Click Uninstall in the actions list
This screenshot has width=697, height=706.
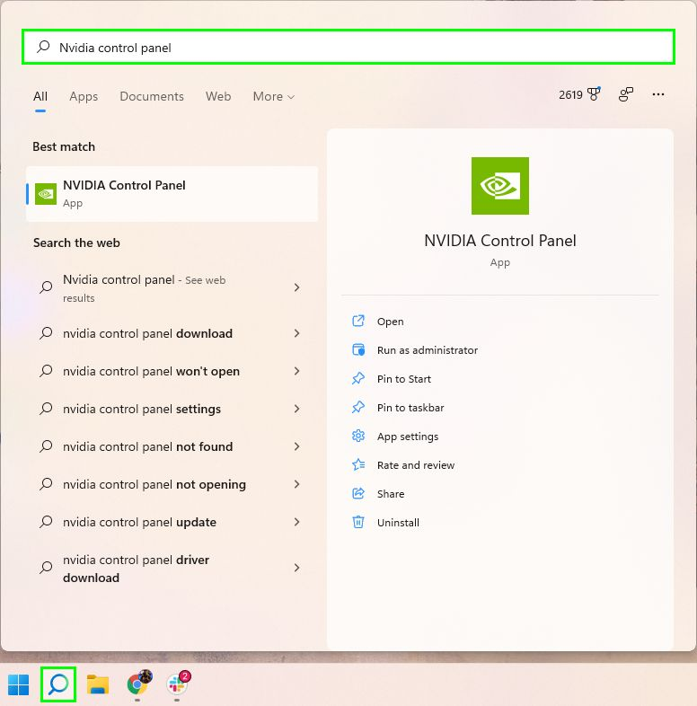(398, 523)
